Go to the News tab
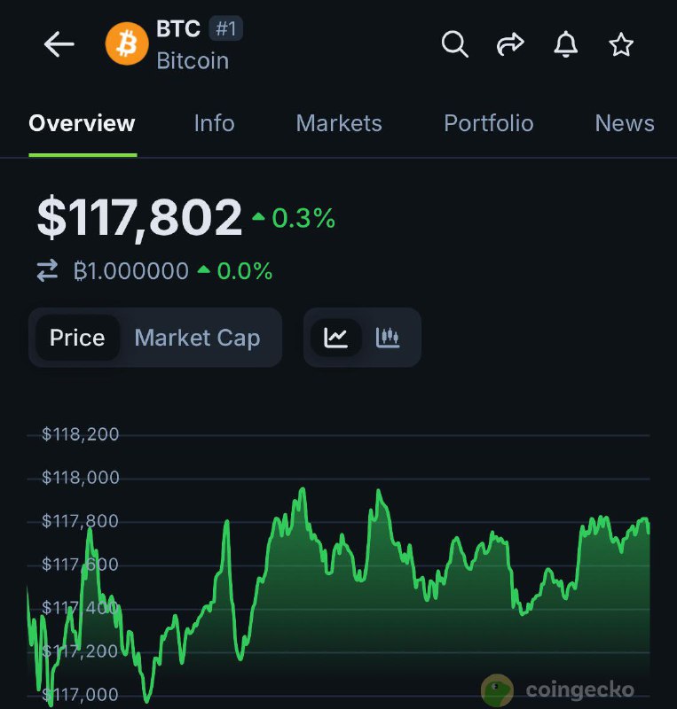The width and height of the screenshot is (677, 709). 625,123
